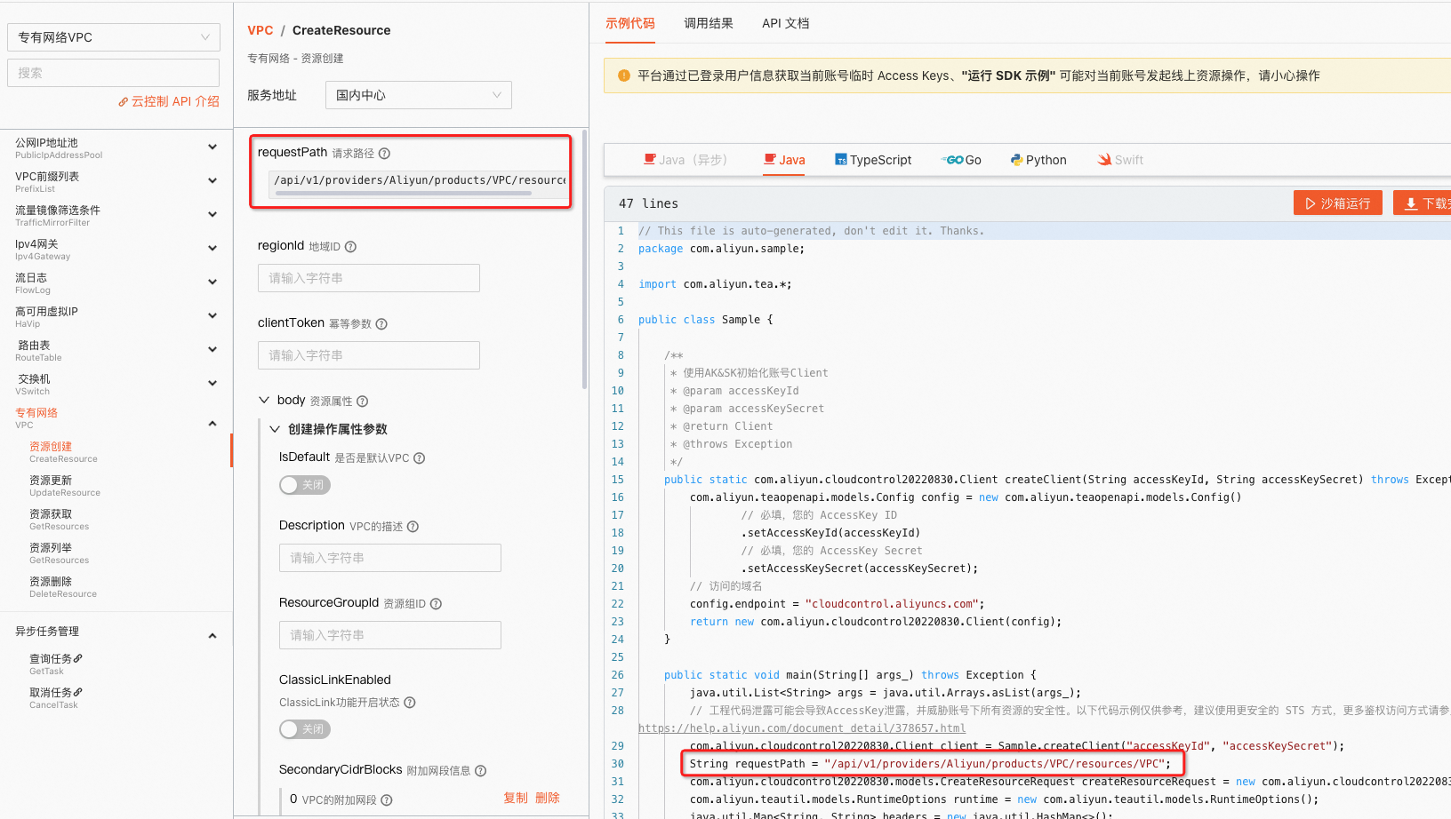Select the TypeScript language tab
Image resolution: width=1451 pixels, height=819 pixels.
point(873,160)
